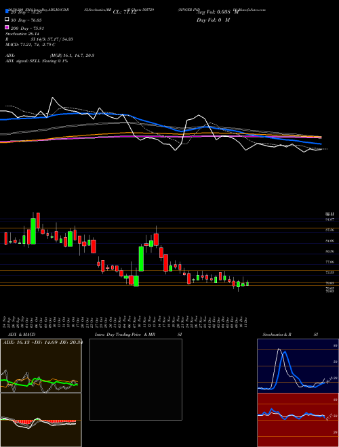Click the MACD histogram mini chart
Screen dimensions: 339x447
(x=41, y=420)
